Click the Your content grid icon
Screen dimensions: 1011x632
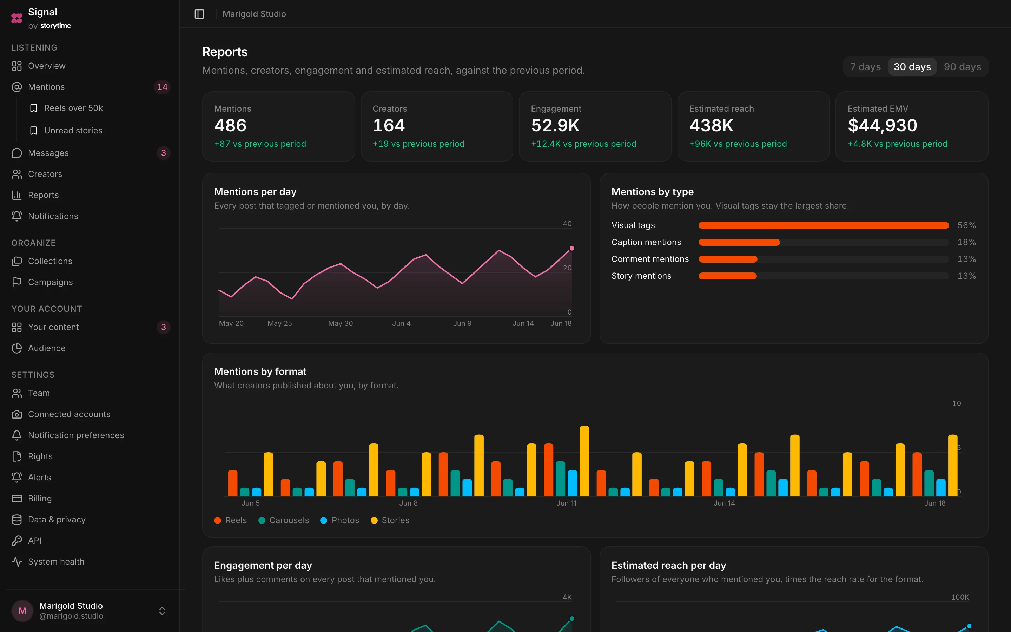click(x=17, y=327)
